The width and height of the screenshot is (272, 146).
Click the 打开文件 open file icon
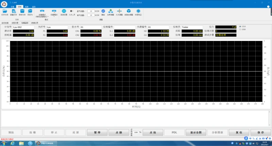click(5, 12)
